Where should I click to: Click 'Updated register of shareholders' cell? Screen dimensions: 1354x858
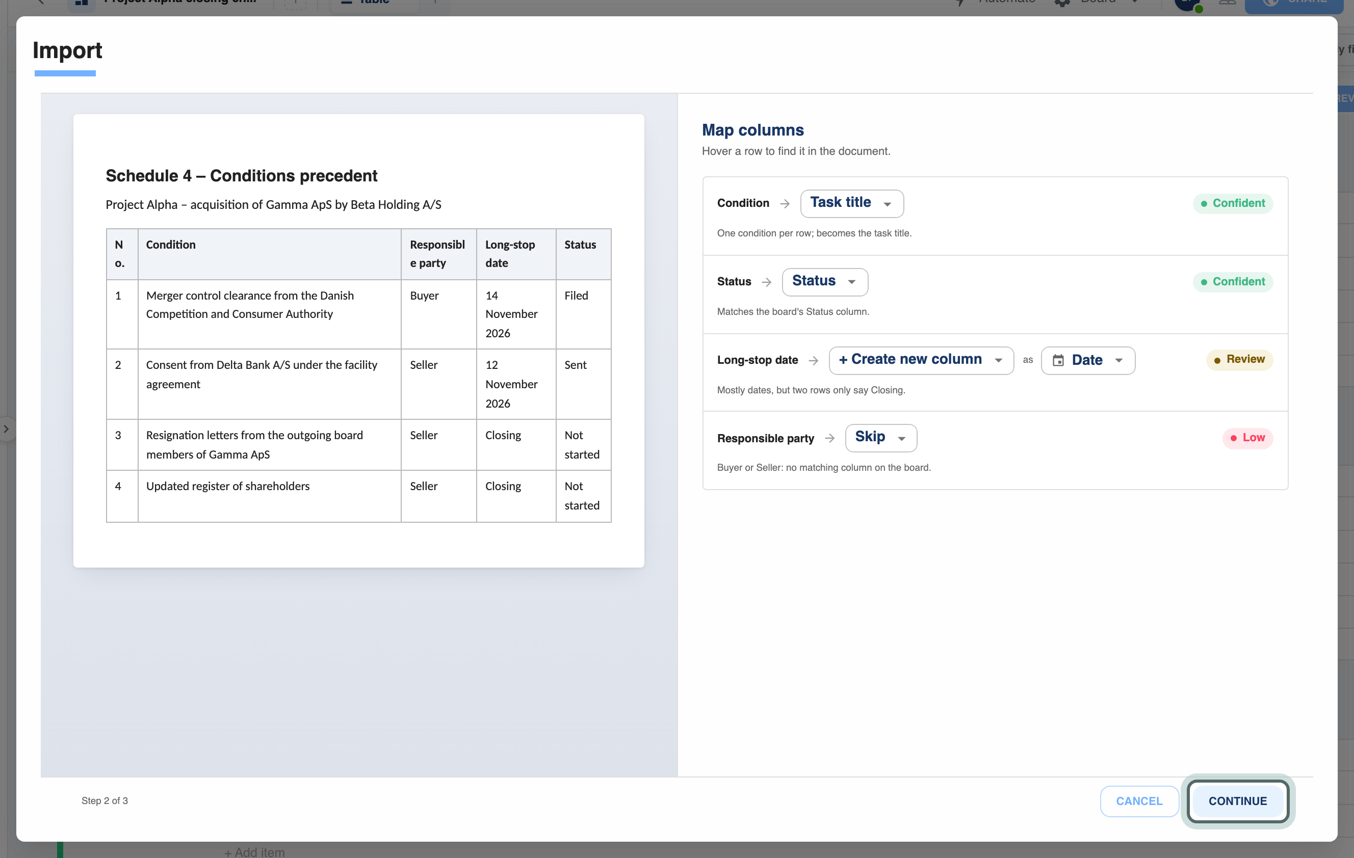(x=269, y=496)
